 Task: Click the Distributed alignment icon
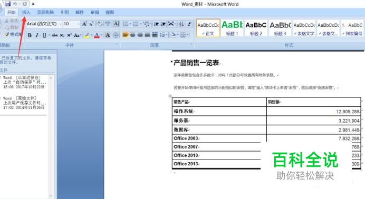pyautogui.click(x=155, y=35)
